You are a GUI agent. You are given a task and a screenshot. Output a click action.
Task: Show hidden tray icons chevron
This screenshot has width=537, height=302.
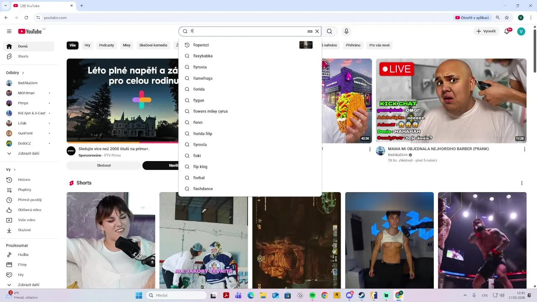coord(465,295)
